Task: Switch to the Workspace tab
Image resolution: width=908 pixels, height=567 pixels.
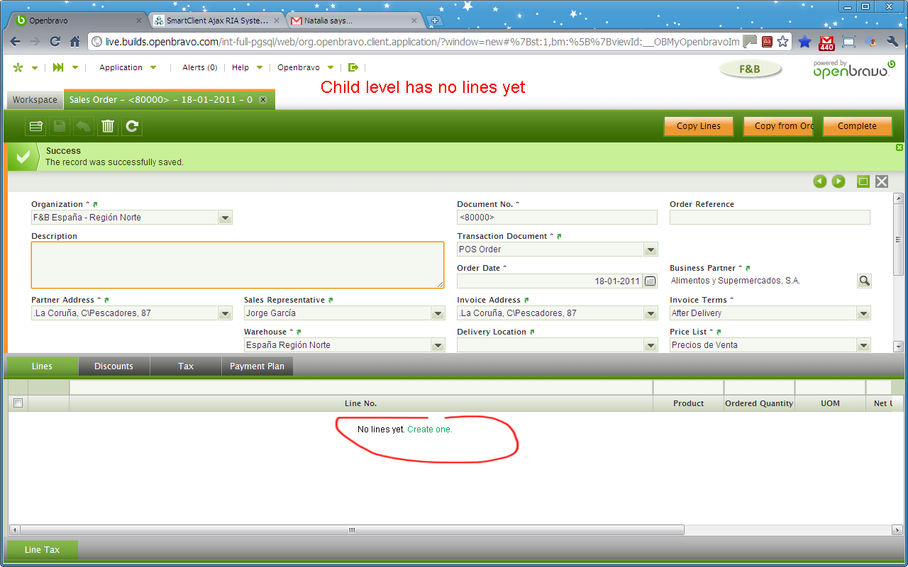Action: tap(35, 100)
